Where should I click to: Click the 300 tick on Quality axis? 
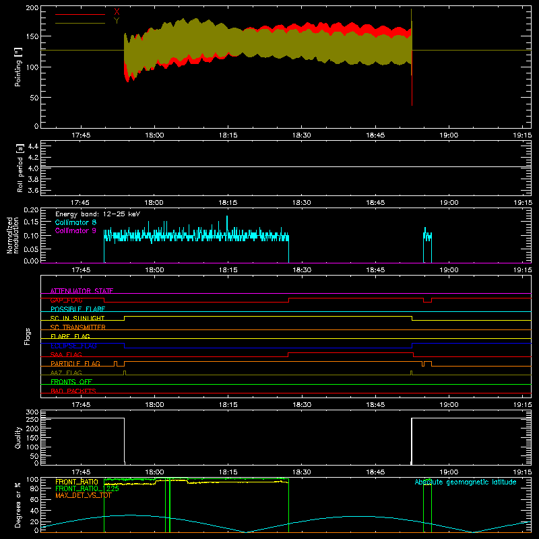coord(32,412)
